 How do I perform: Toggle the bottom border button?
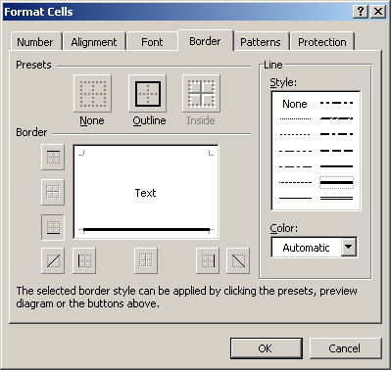[53, 227]
